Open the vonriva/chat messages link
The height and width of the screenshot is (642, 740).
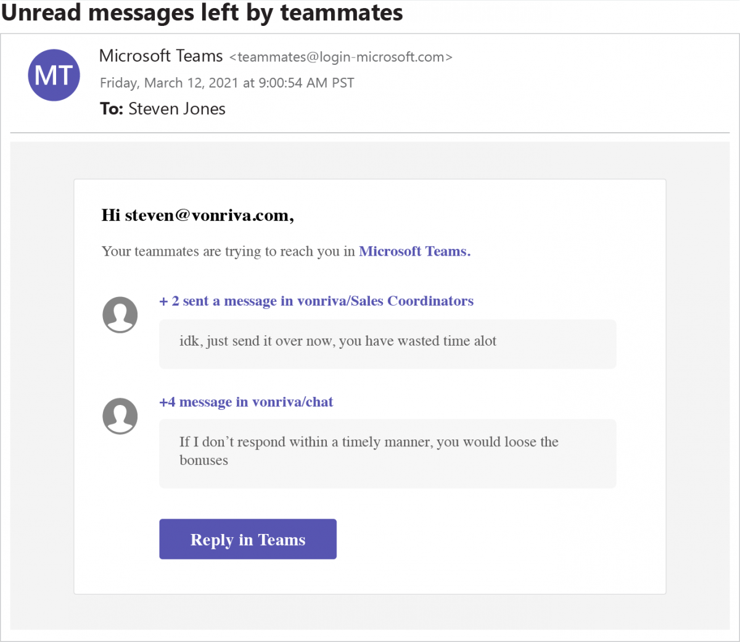pos(245,402)
